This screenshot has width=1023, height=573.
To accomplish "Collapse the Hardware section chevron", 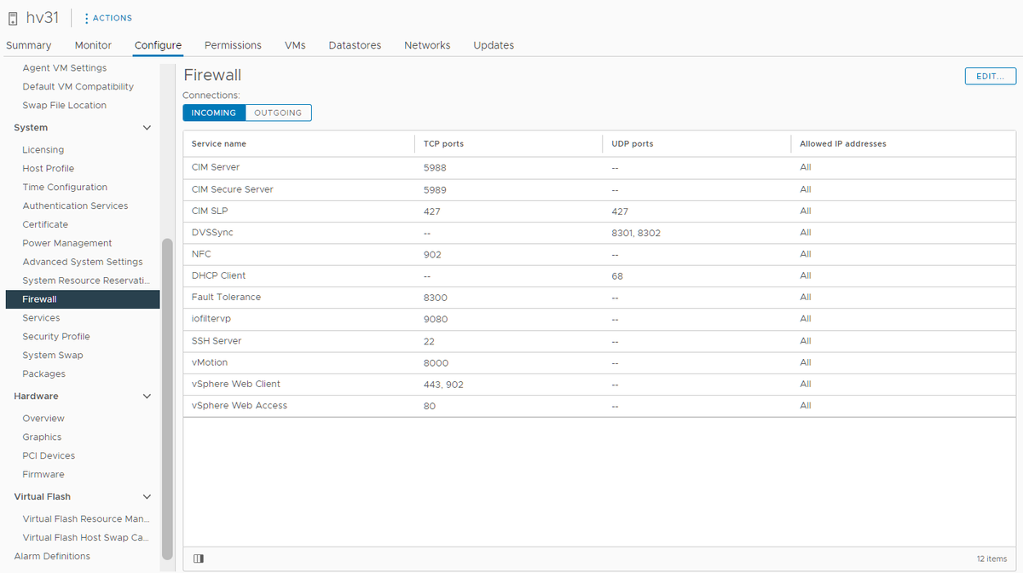I will coord(147,396).
